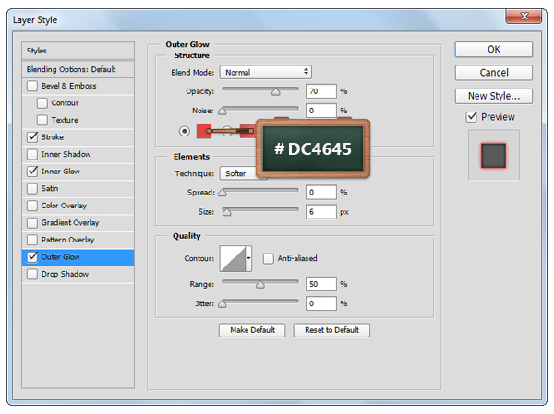
Task: Turn on the Drop Shadow checkbox
Action: click(x=33, y=274)
